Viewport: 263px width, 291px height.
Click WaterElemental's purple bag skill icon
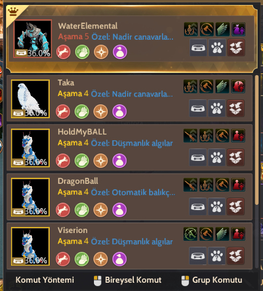239,29
